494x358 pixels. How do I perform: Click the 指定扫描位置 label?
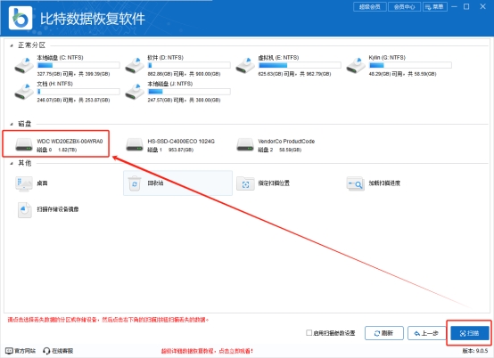pyautogui.click(x=274, y=183)
